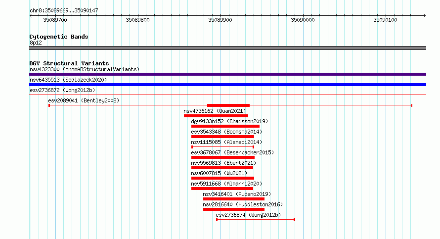Click nsv2816640 (Huddleston2016) variant label
Image resolution: width=440 pixels, height=239 pixels.
tap(243, 204)
